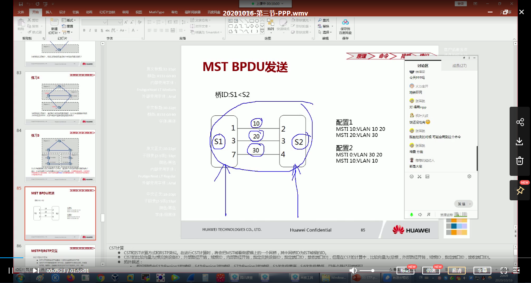Image resolution: width=531 pixels, height=283 pixels.
Task: Click the 字幕 subtitles button
Action: tap(482, 271)
